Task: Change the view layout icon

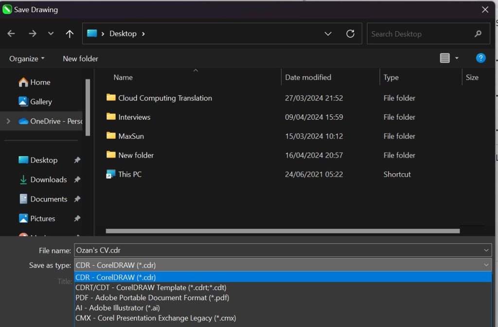Action: click(445, 58)
